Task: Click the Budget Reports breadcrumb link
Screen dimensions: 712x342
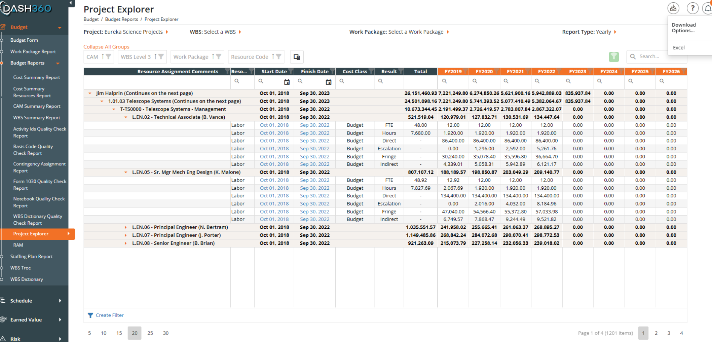Action: [x=122, y=19]
